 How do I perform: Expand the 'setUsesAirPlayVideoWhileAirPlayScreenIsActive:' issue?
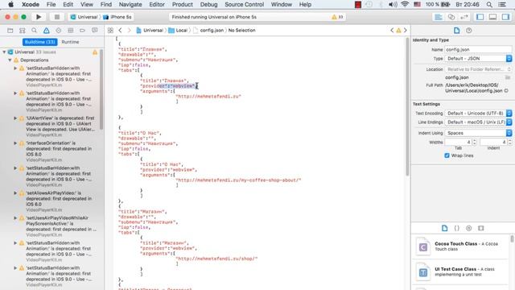(15, 218)
